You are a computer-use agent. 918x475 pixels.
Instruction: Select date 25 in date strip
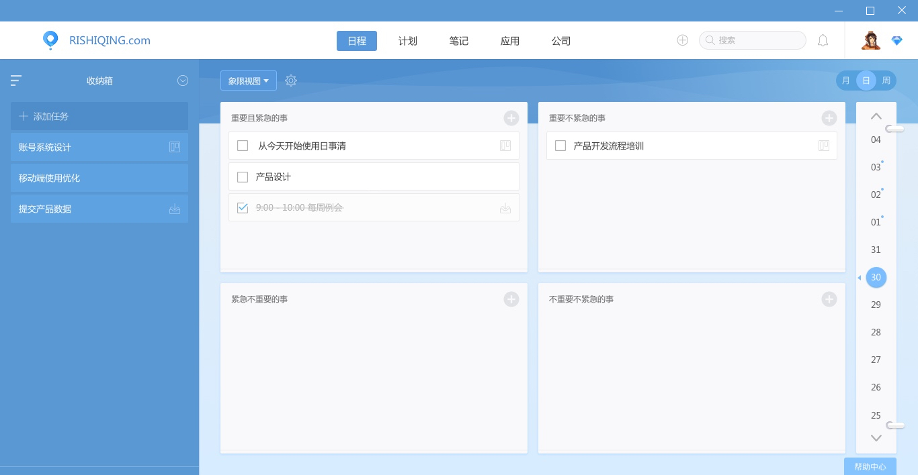[x=876, y=415]
